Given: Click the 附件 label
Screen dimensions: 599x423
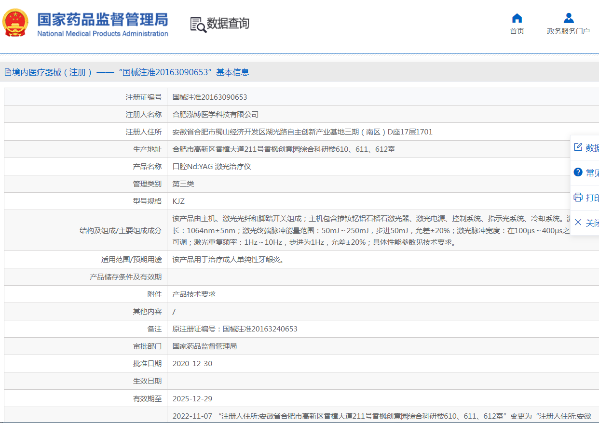Looking at the screenshot, I should point(154,294).
